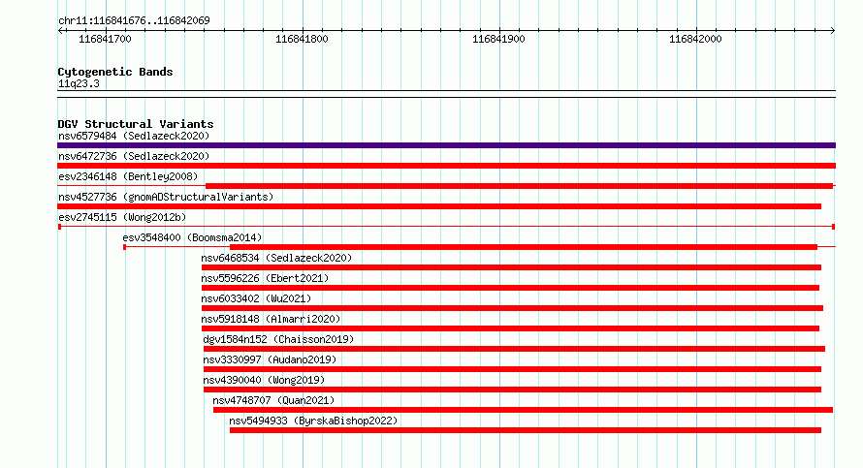
Task: Open the nsv4390040 (Wong2019) label
Action: tap(264, 380)
